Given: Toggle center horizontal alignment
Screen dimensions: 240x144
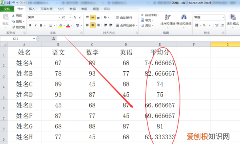Looking at the screenshot, I should [x=93, y=25].
